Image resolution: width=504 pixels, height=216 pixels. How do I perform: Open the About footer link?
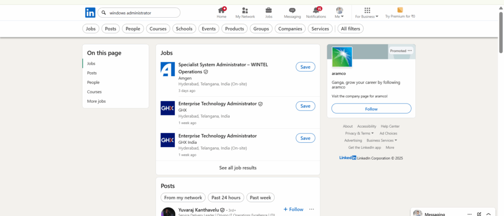tap(347, 126)
